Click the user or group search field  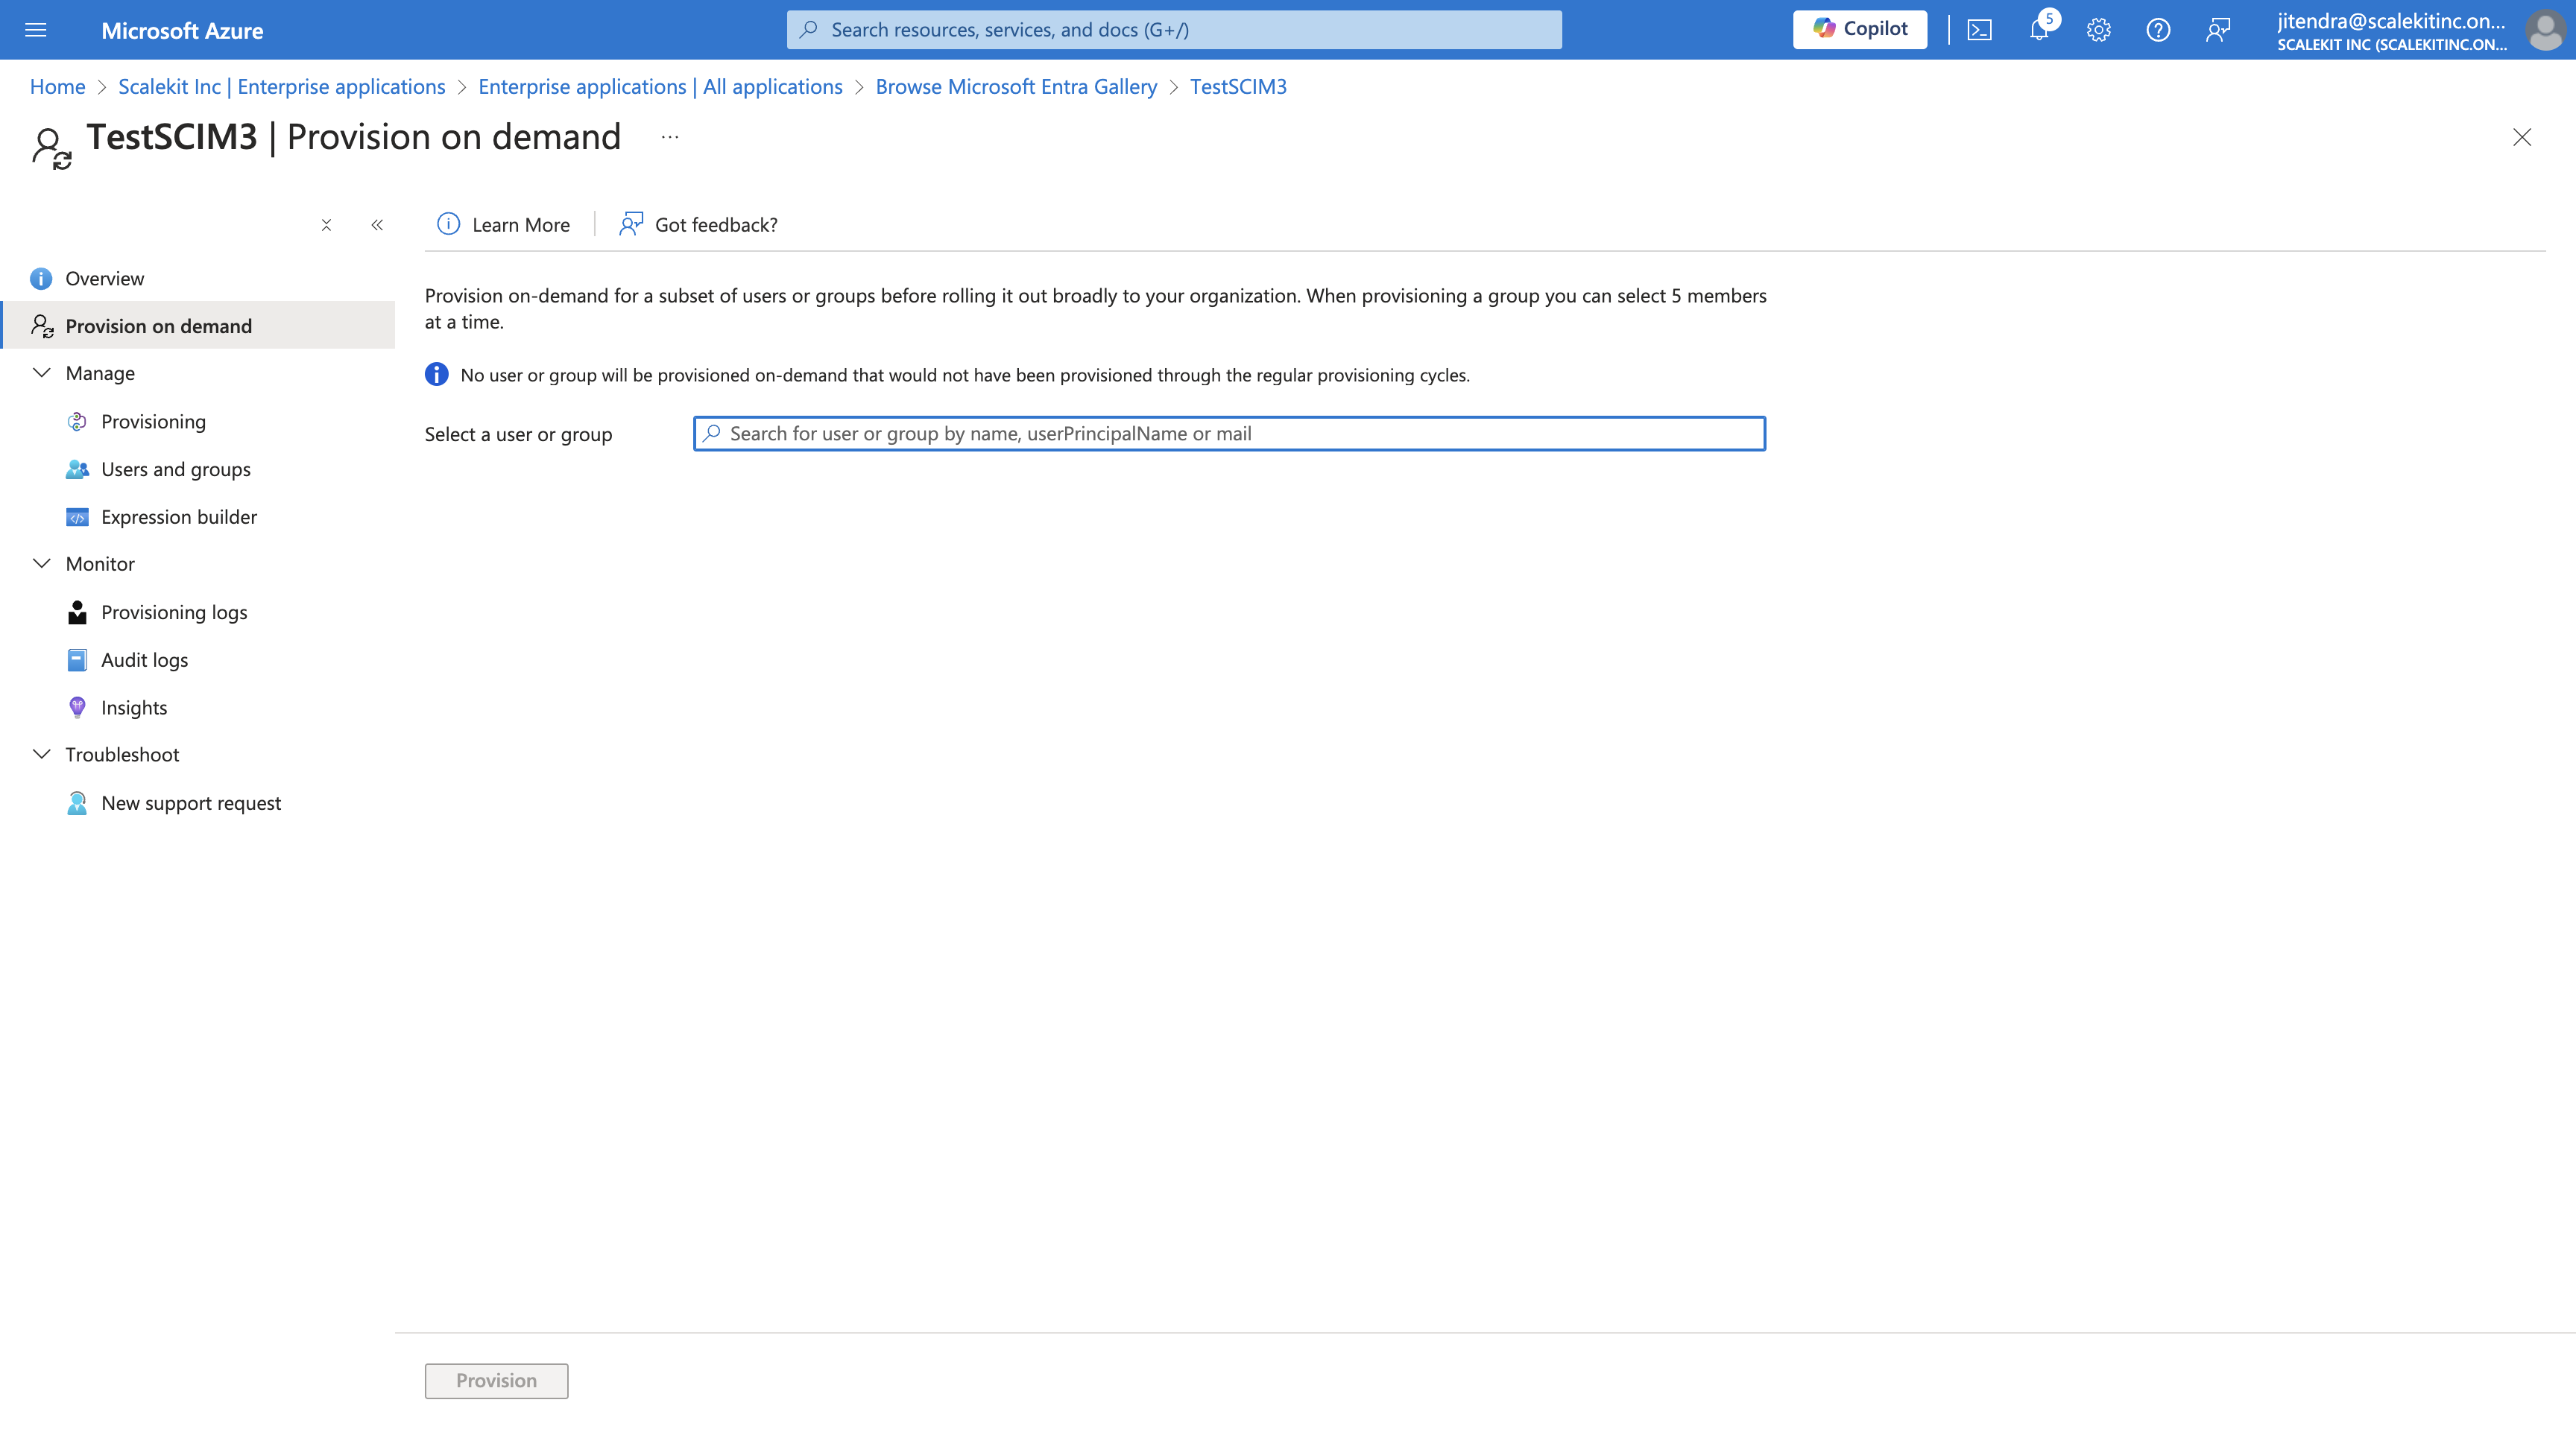point(1229,433)
